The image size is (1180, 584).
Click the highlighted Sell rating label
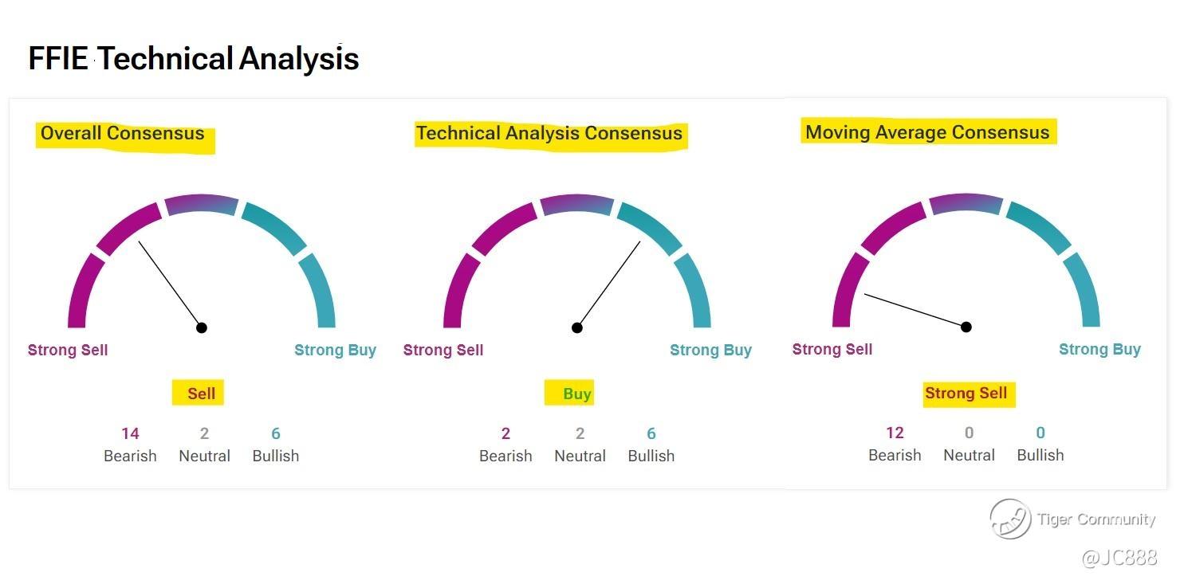[201, 394]
